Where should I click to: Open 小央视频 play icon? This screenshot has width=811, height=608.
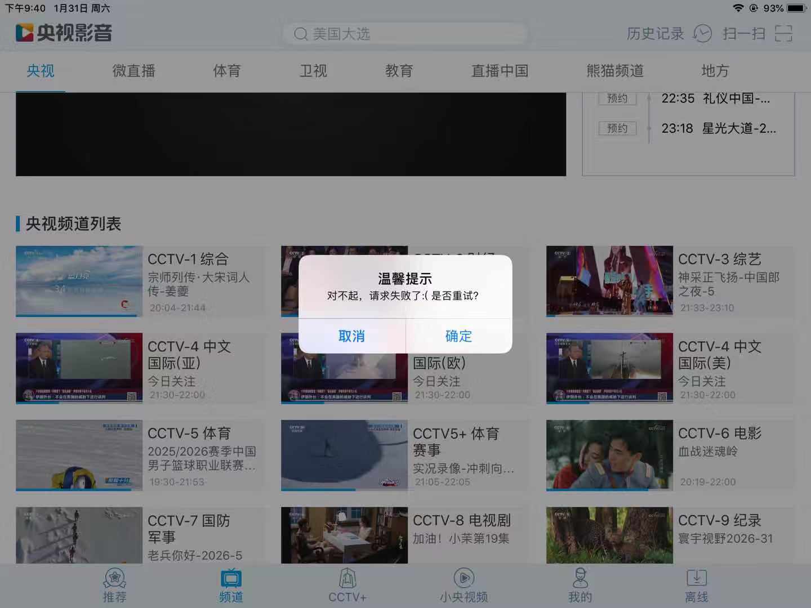[x=464, y=578]
